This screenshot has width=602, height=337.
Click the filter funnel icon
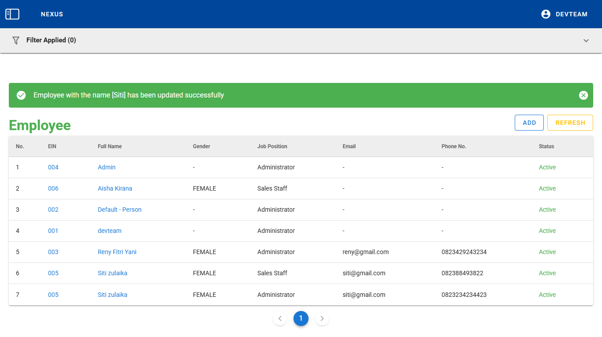click(16, 40)
